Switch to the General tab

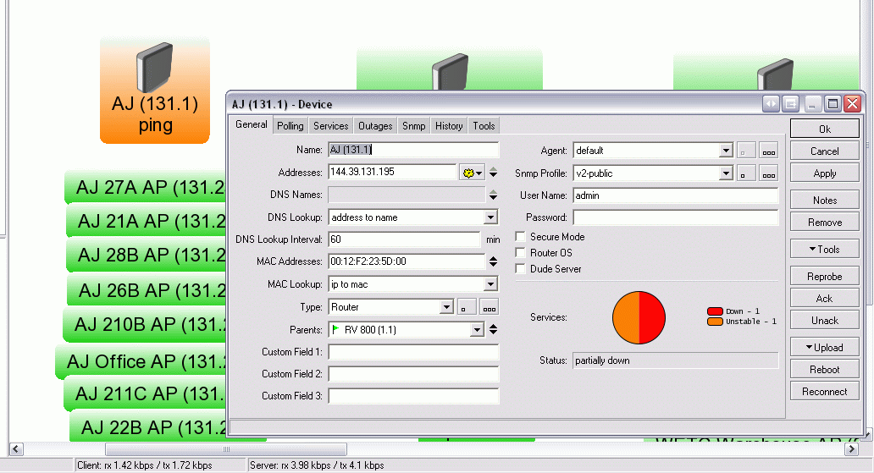click(251, 124)
